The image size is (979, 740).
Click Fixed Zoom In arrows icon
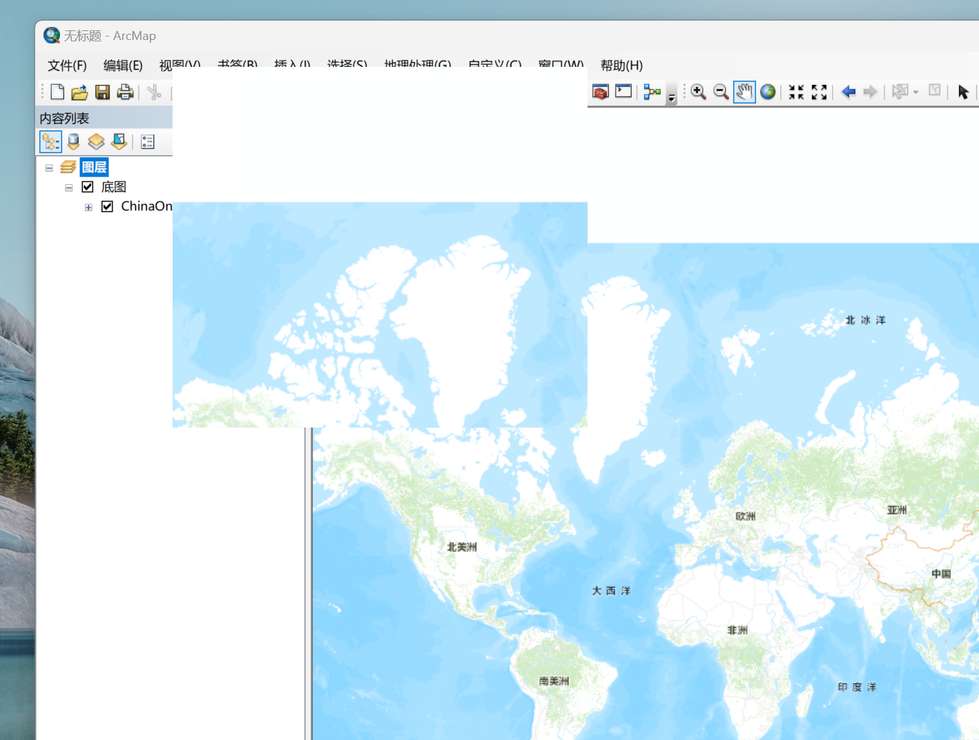pyautogui.click(x=796, y=92)
